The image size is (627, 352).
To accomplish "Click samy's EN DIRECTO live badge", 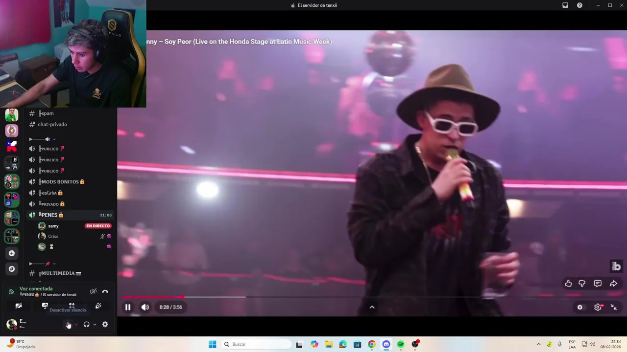I will click(98, 226).
